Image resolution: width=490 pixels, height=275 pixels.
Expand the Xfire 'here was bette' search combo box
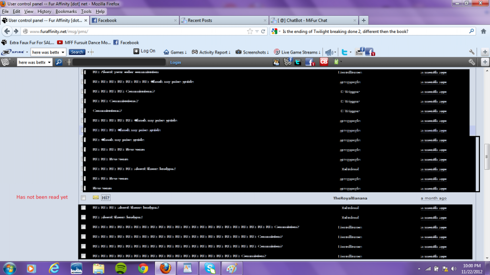point(63,52)
